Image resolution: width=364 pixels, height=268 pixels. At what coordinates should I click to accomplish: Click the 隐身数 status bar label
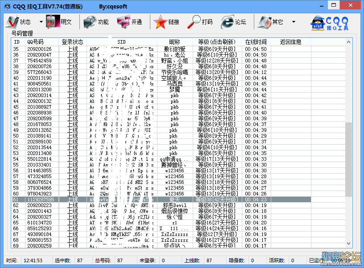point(237,260)
